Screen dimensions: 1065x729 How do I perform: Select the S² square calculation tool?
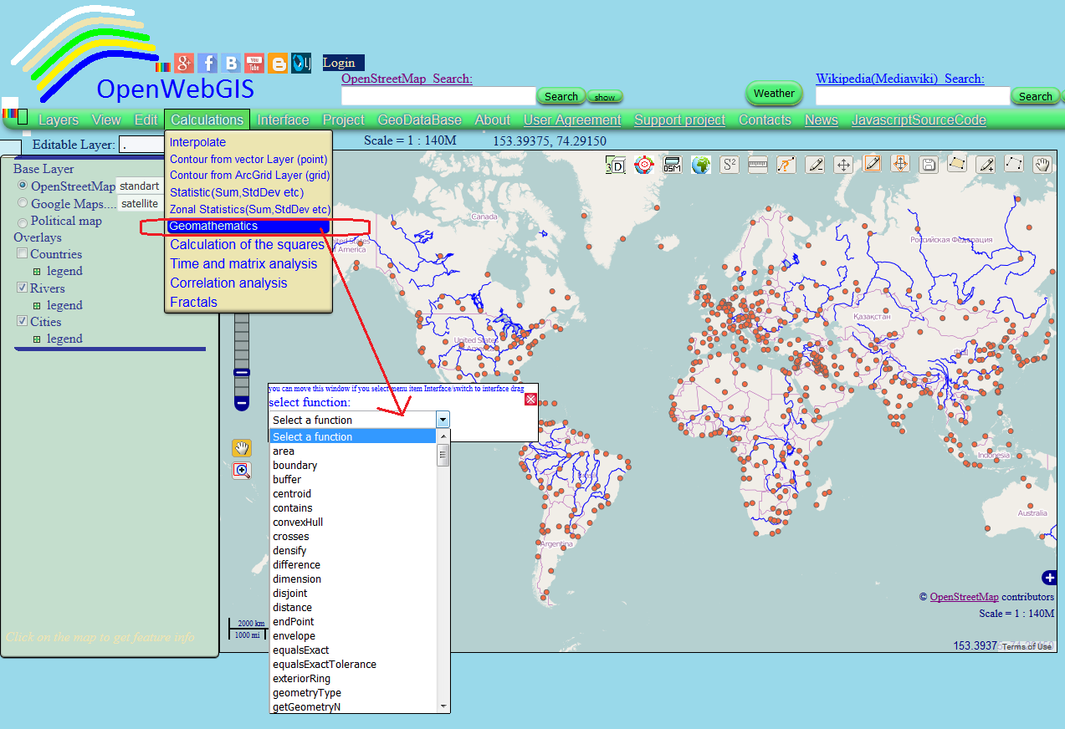coord(730,165)
